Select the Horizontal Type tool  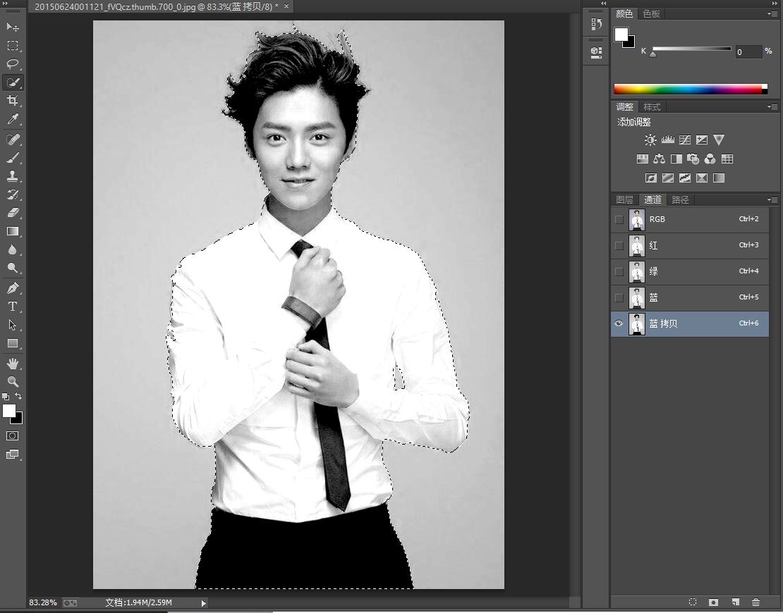[x=13, y=306]
